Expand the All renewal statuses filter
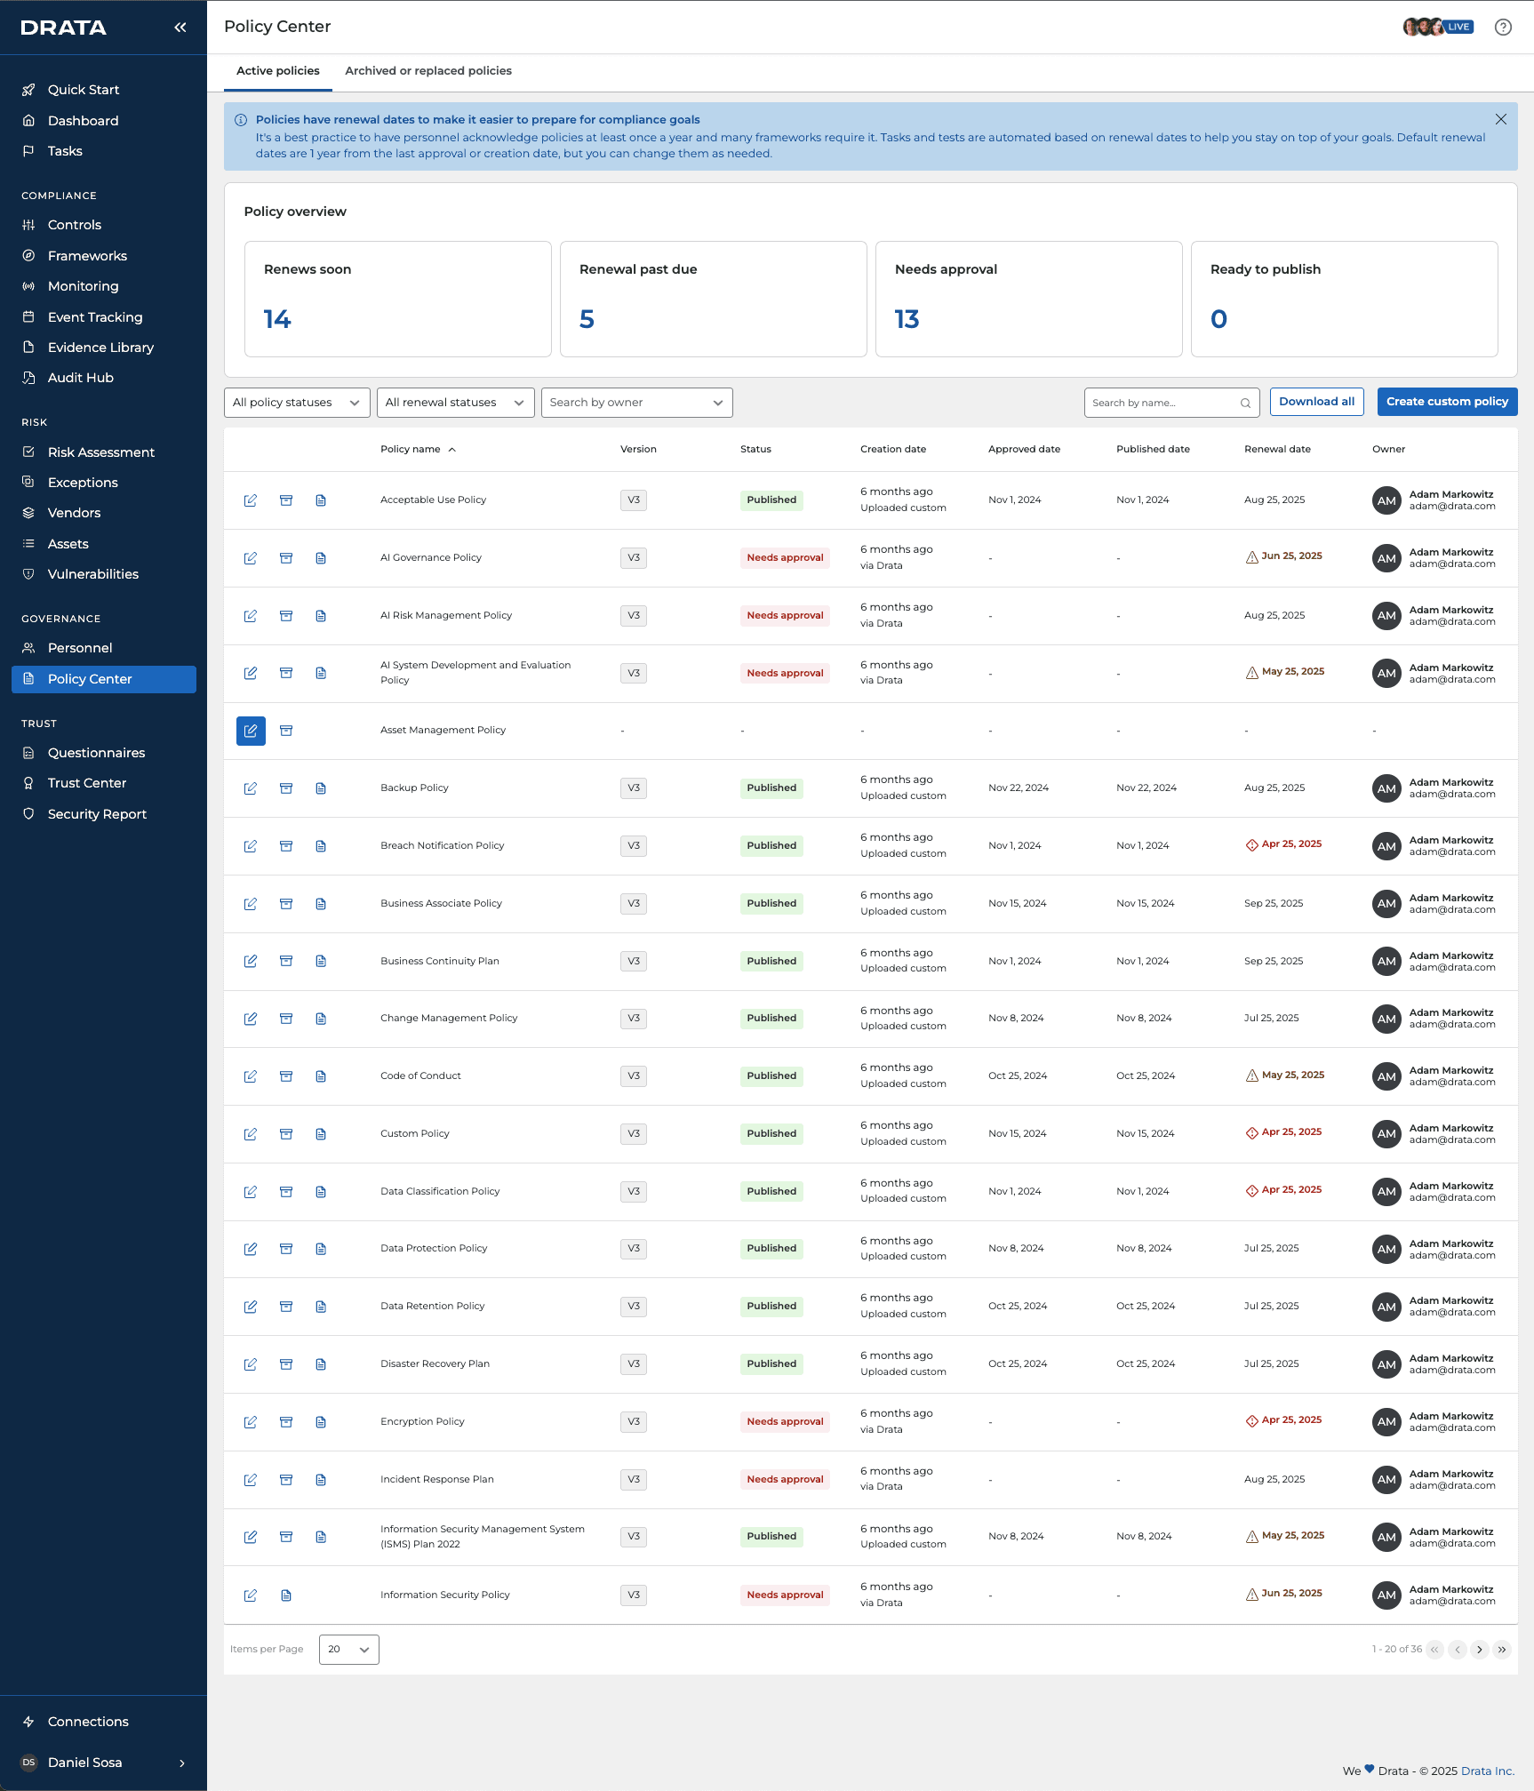The image size is (1534, 1791). (x=455, y=403)
